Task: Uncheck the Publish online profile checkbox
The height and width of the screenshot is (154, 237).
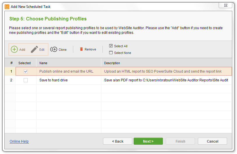Action: (26, 71)
